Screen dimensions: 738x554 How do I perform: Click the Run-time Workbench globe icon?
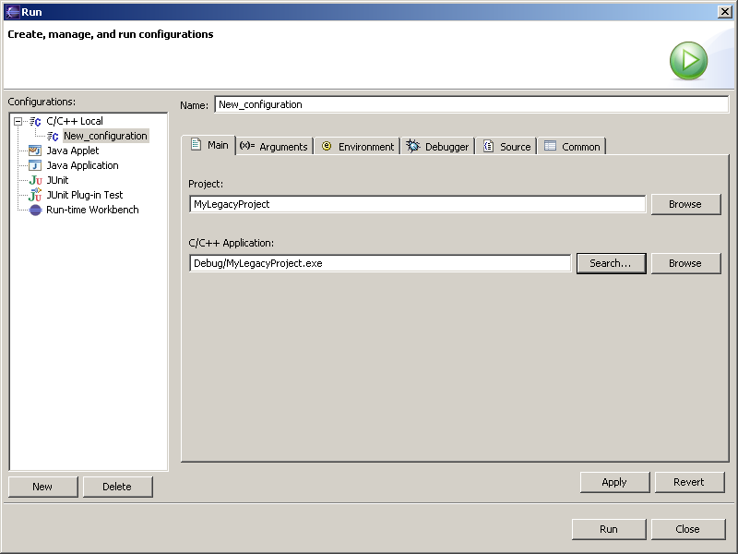(35, 210)
